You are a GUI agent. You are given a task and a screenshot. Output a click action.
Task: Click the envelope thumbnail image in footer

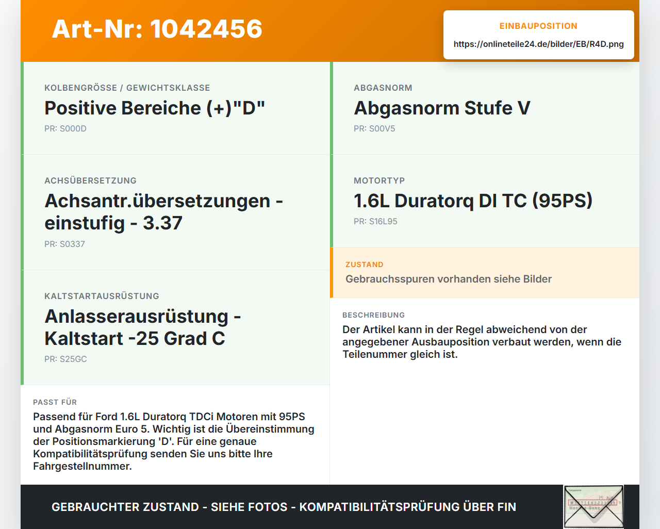pyautogui.click(x=593, y=507)
